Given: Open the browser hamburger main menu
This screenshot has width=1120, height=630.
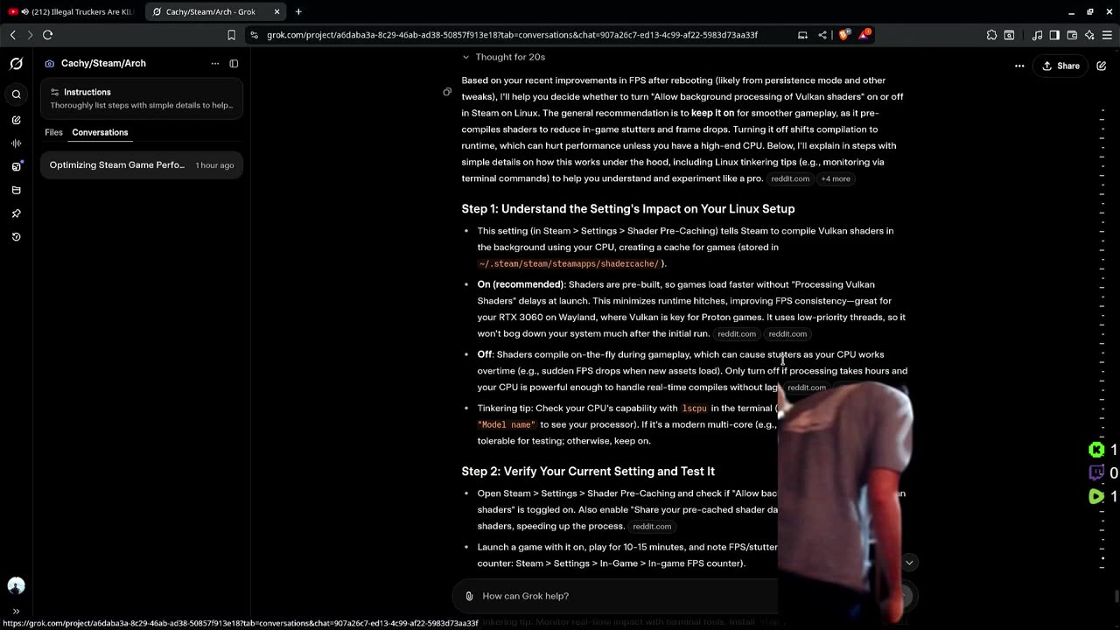Looking at the screenshot, I should [x=1107, y=35].
